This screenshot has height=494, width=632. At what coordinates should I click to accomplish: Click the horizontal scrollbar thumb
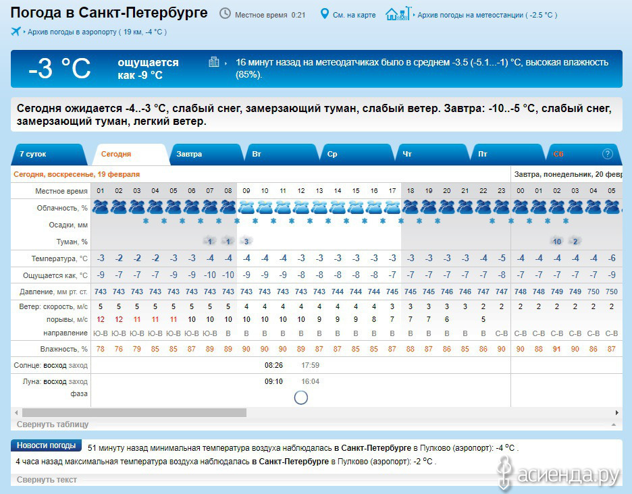click(134, 412)
